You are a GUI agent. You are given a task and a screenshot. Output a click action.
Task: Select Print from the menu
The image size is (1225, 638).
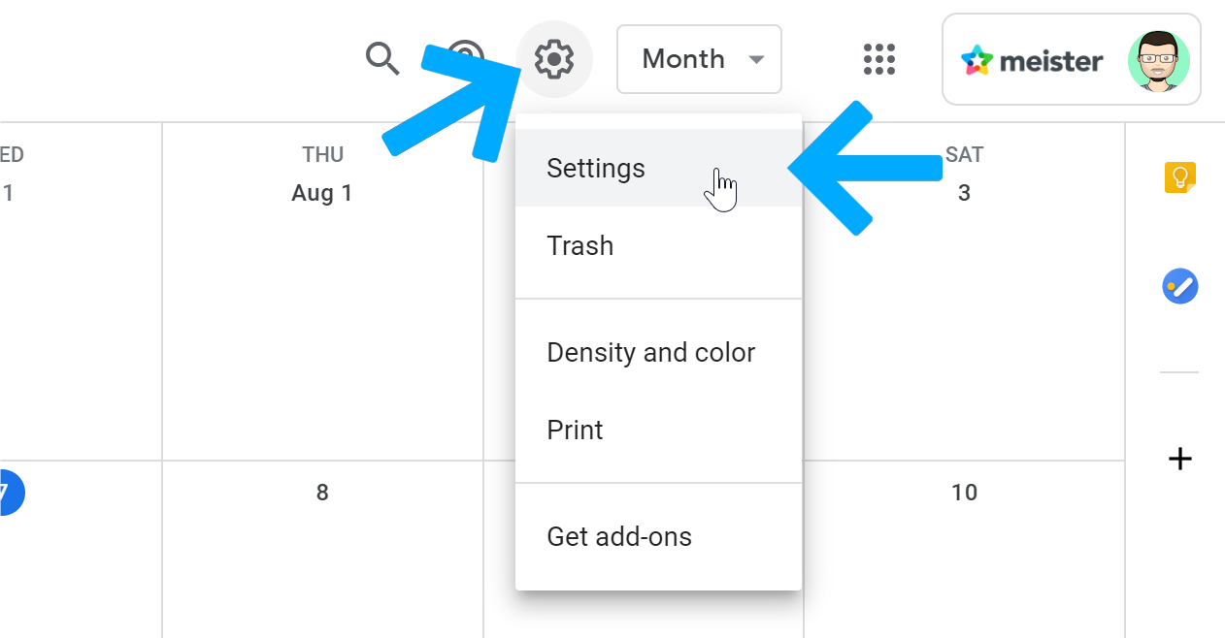pos(575,430)
